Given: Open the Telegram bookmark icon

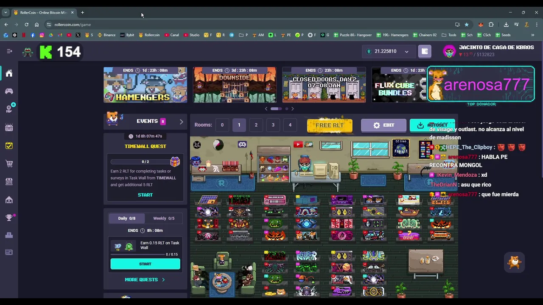Looking at the screenshot, I should pyautogui.click(x=232, y=35).
